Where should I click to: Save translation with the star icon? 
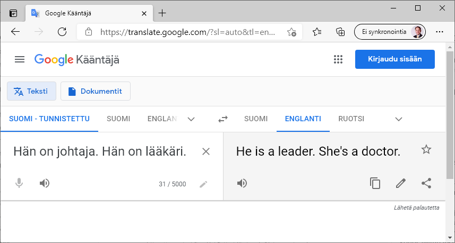pyautogui.click(x=426, y=150)
